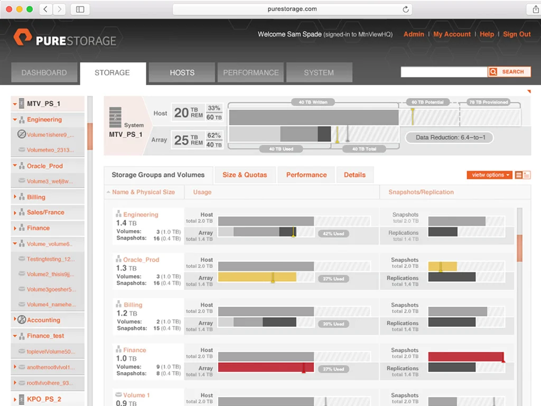Click the volume icon beside Volumetwo_2313
Image resolution: width=541 pixels, height=406 pixels.
coord(21,150)
